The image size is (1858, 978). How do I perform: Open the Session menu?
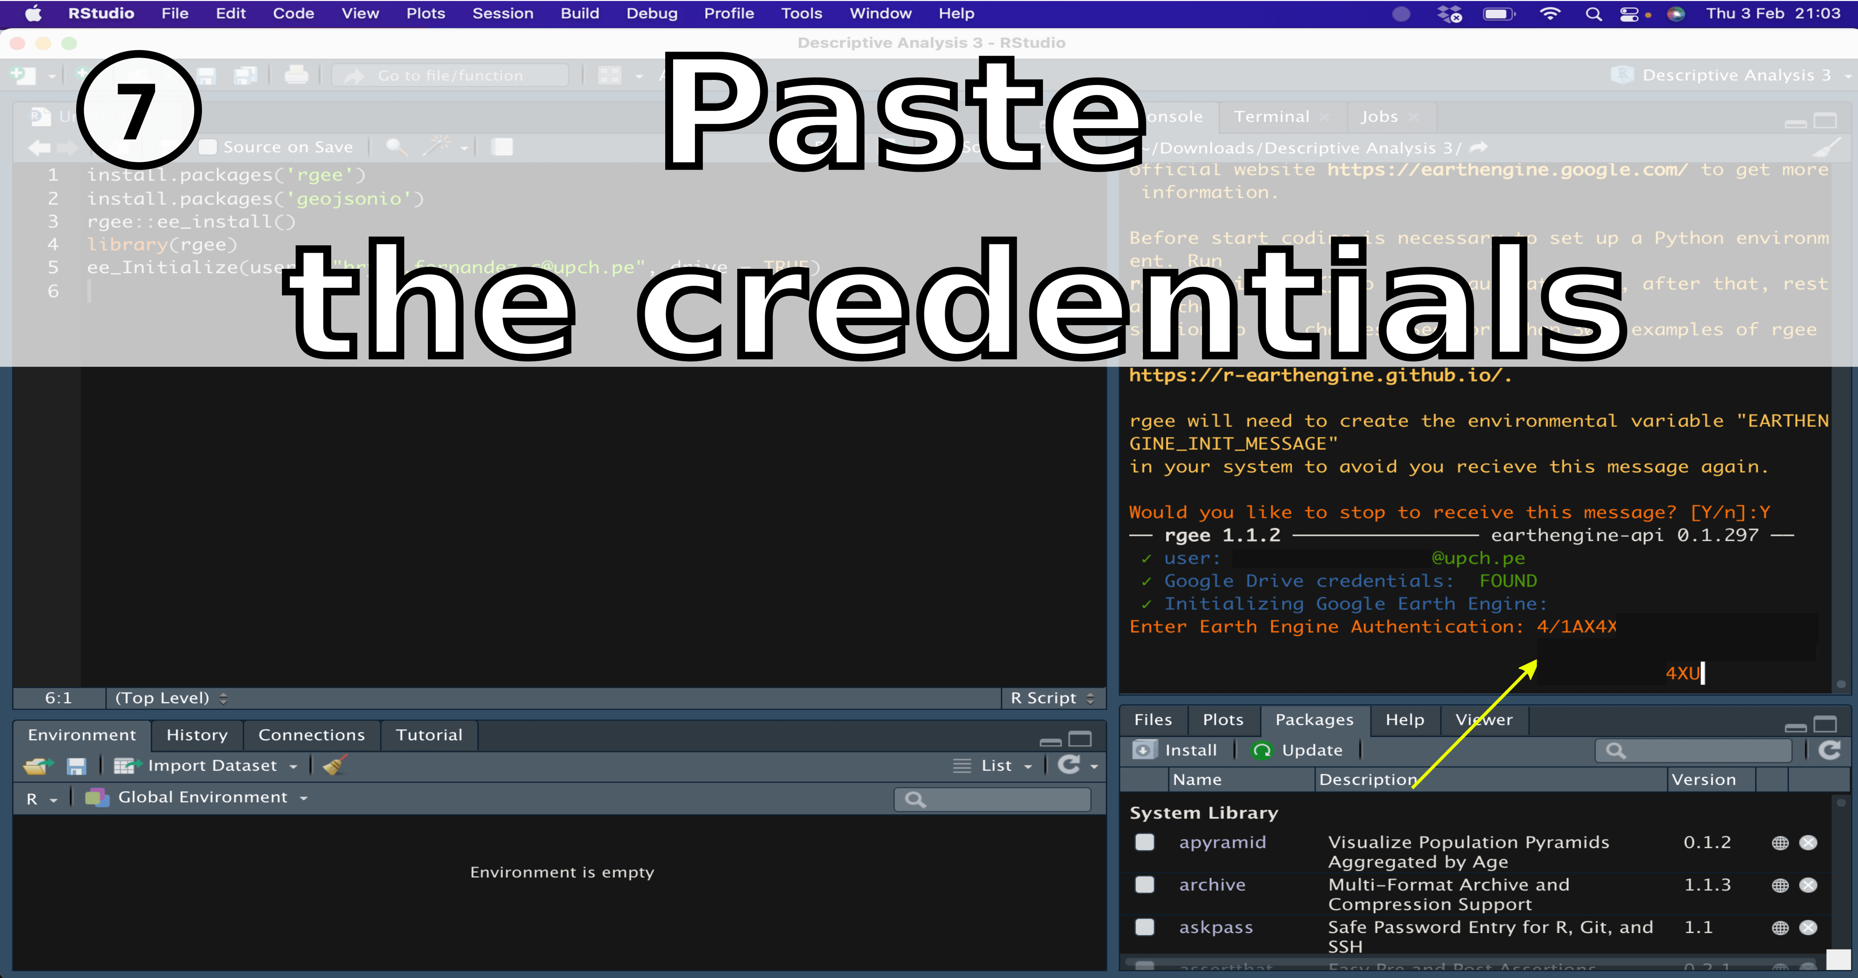tap(503, 14)
